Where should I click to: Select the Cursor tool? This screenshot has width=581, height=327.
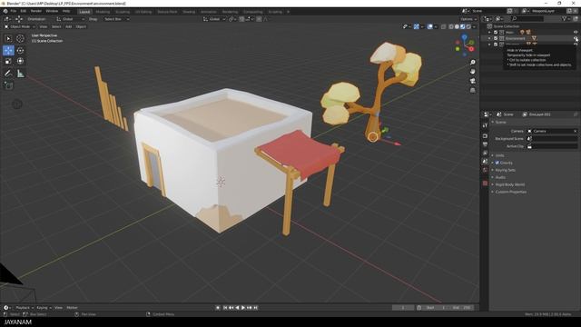20,38
